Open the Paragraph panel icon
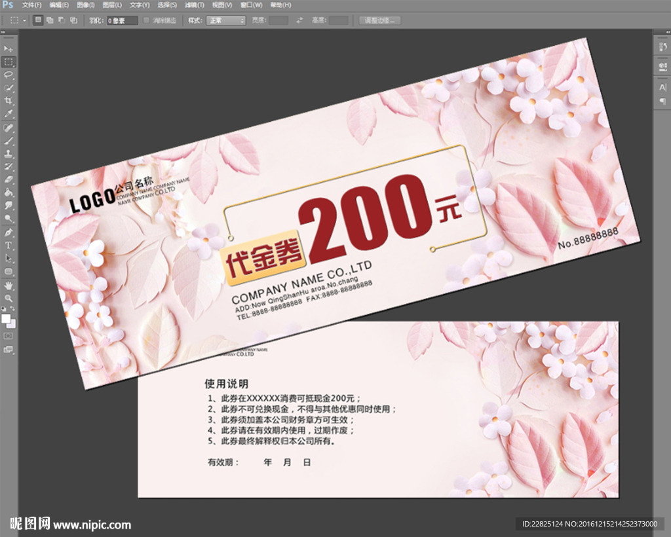Screen dimensions: 671x537 663,102
